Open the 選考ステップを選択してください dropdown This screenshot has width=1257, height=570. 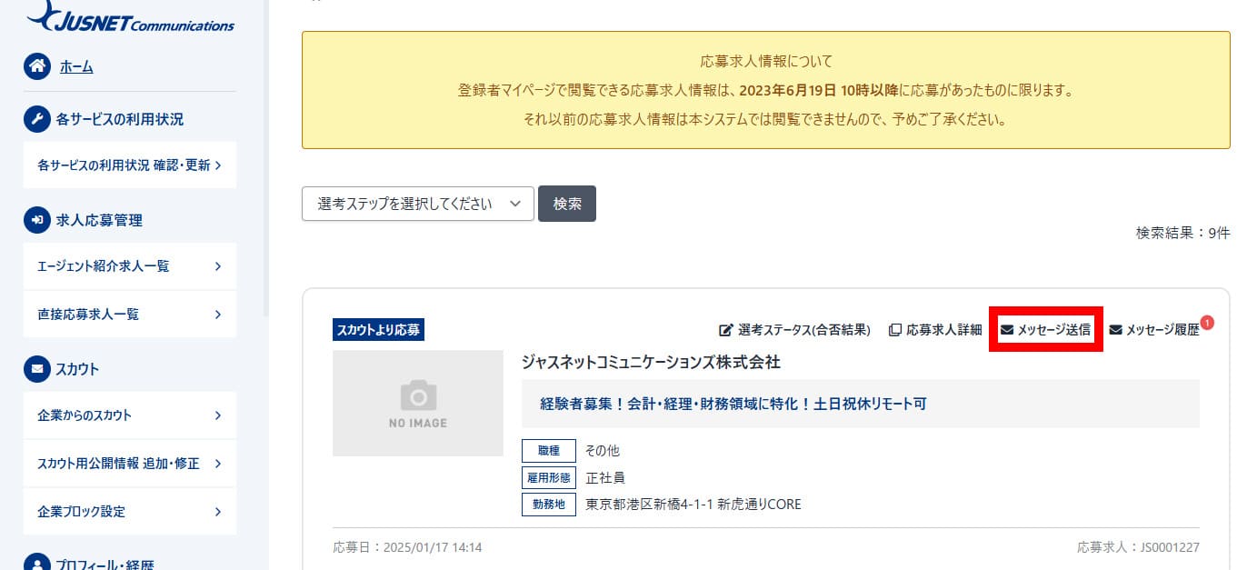(417, 204)
